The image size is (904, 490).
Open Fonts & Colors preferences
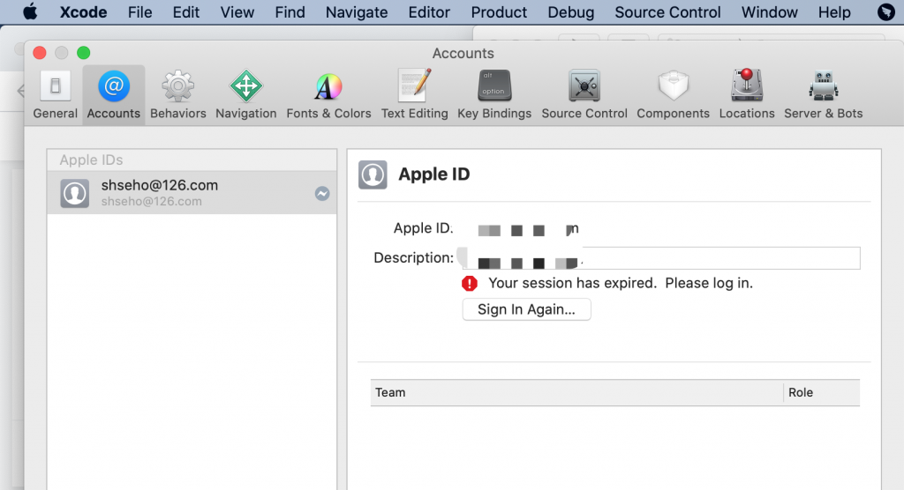click(328, 94)
